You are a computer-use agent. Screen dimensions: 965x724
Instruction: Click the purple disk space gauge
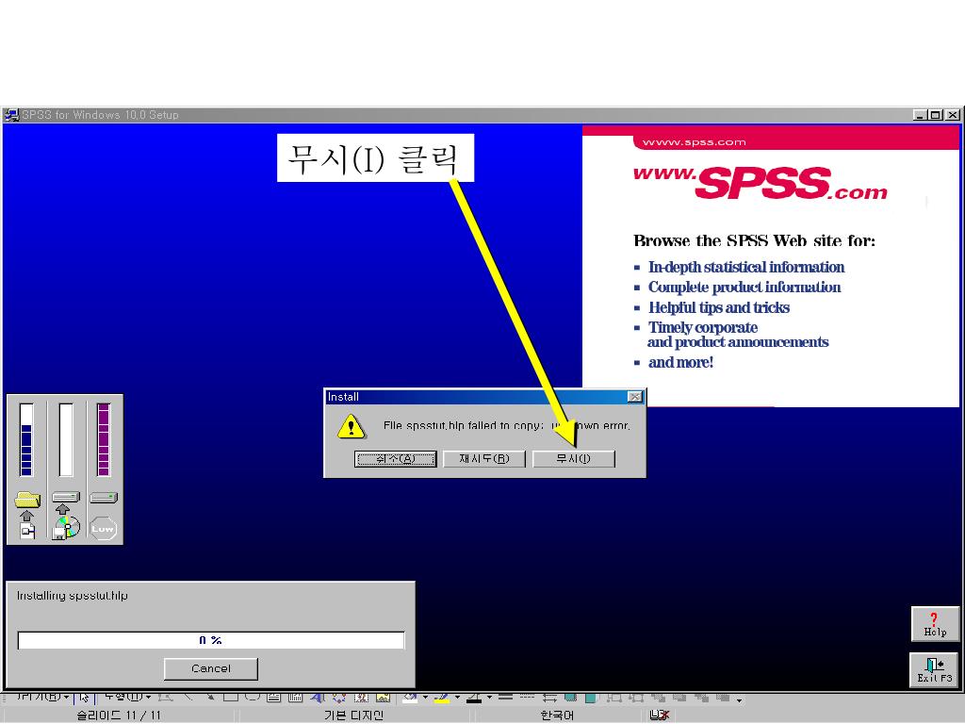pyautogui.click(x=104, y=439)
